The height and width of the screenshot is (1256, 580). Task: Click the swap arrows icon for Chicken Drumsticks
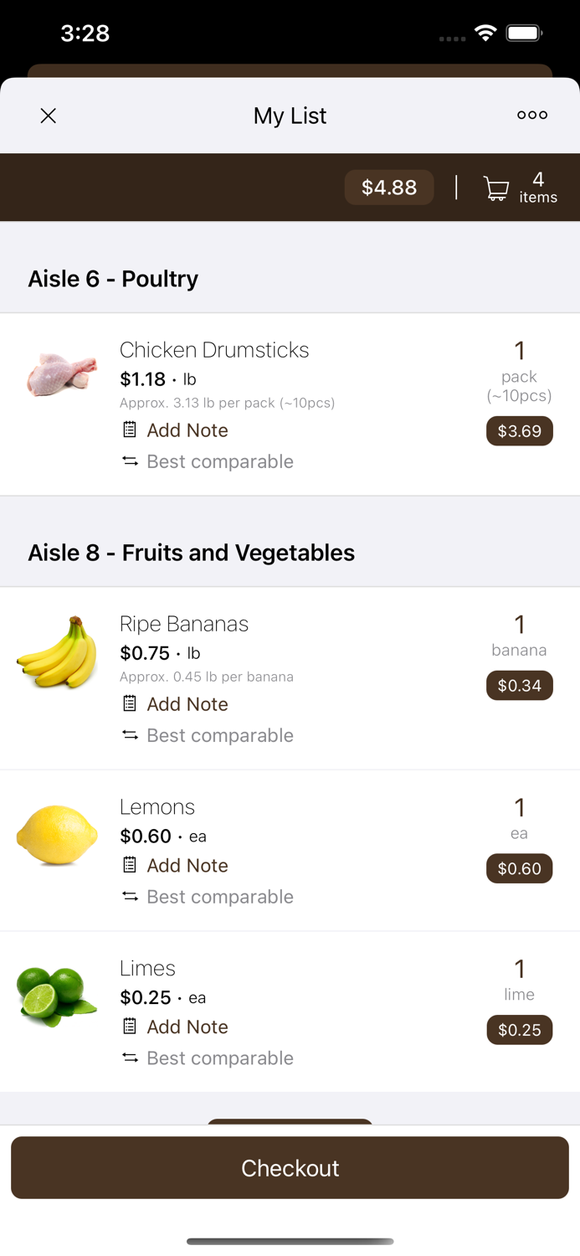coord(130,461)
